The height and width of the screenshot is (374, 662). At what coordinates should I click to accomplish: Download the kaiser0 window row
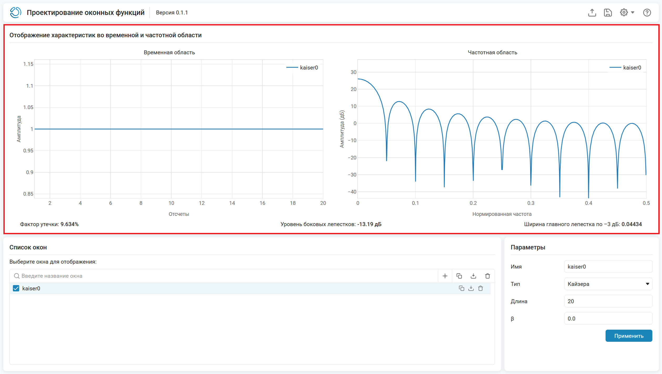tap(471, 288)
